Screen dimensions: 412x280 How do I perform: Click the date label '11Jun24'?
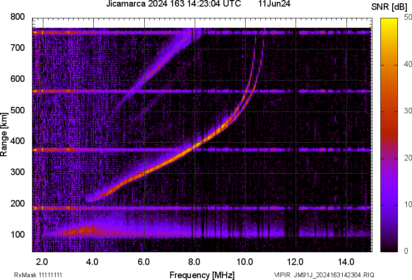click(x=274, y=4)
